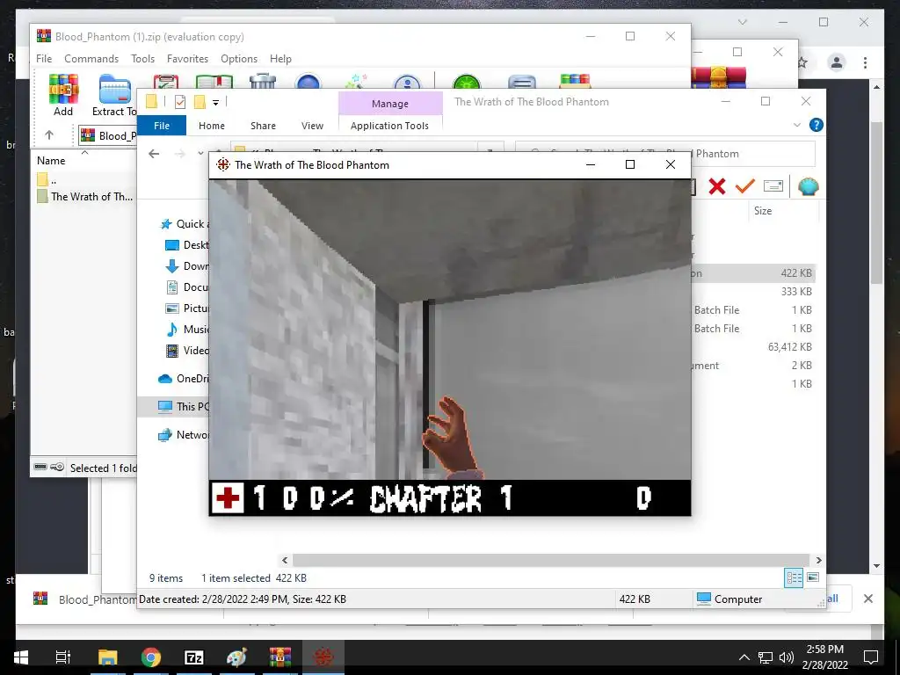This screenshot has height=675, width=900.
Task: Click Blood Phantom game icon on taskbar
Action: tap(323, 657)
